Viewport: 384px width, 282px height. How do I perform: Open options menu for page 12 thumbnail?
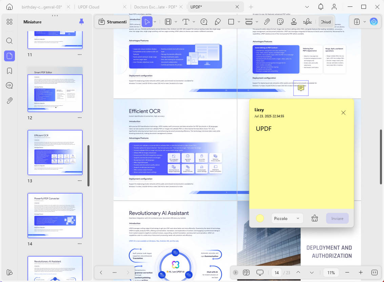(x=80, y=118)
